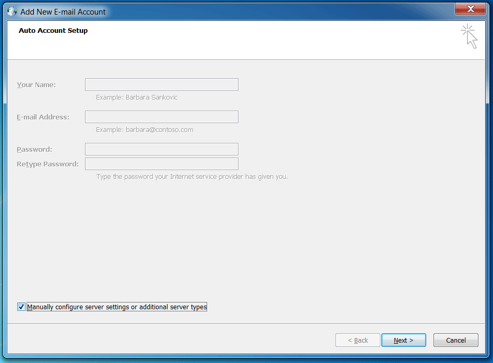Click the "Example: Barbara Sankovic" hint text
This screenshot has height=363, width=493.
pyautogui.click(x=137, y=98)
